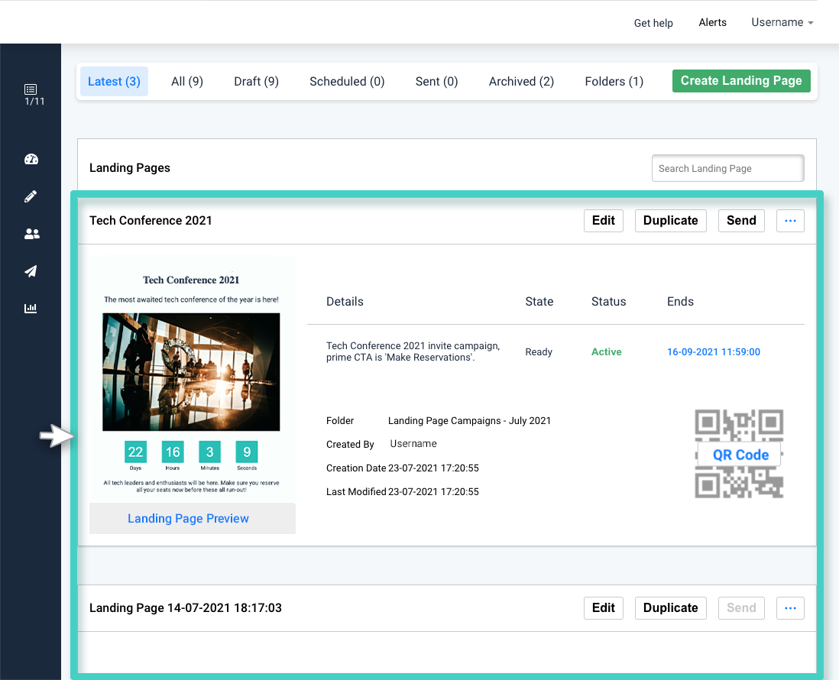Open the bar chart reports icon
The width and height of the screenshot is (839, 680).
coord(31,308)
